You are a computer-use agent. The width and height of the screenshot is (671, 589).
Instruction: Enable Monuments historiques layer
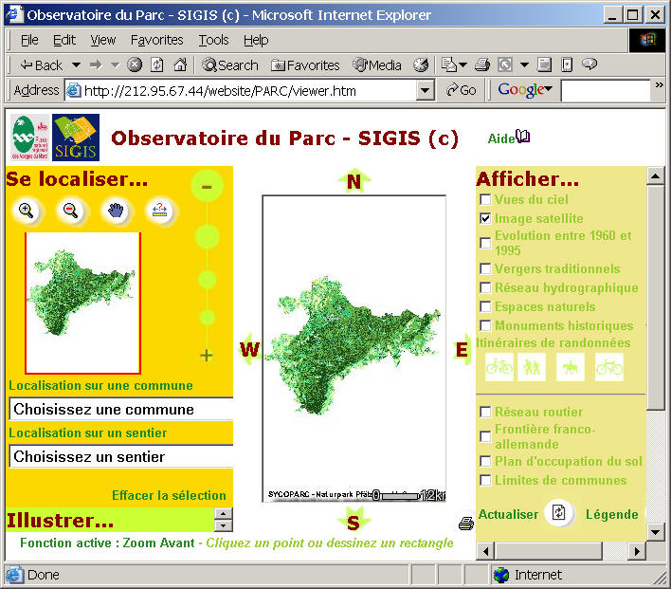tap(485, 325)
